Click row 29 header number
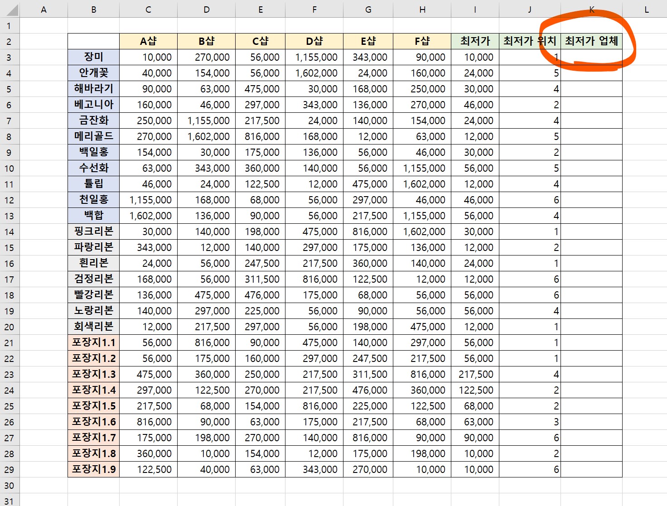This screenshot has width=667, height=506. (x=10, y=469)
